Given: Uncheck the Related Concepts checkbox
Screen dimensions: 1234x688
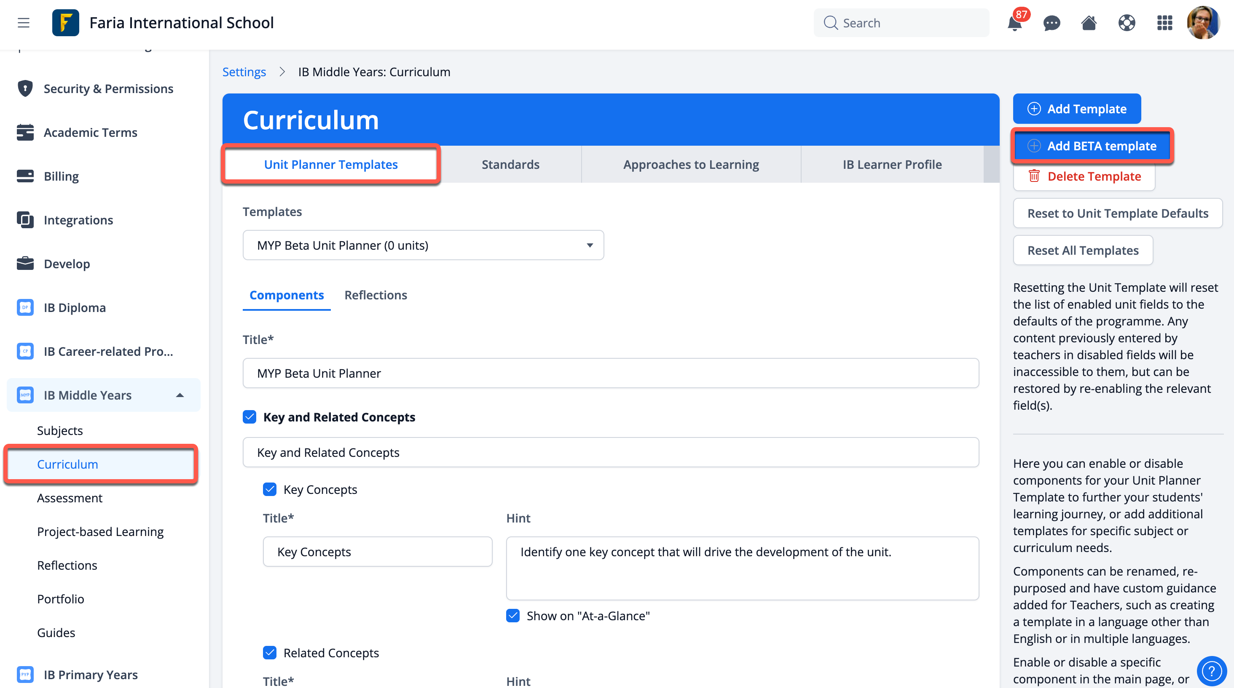Looking at the screenshot, I should click(270, 653).
